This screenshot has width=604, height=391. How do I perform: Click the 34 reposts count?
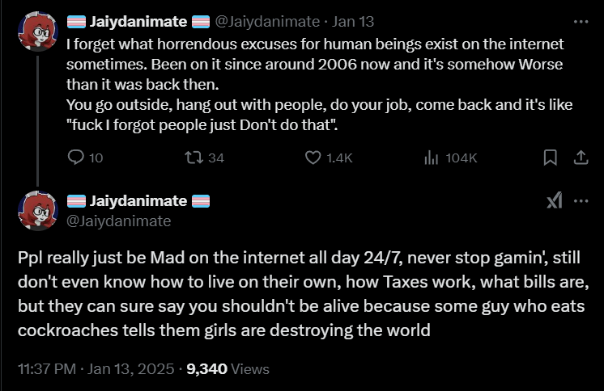(x=215, y=158)
